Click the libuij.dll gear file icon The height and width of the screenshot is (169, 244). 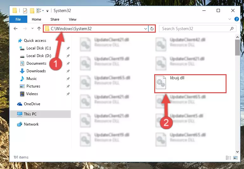[161, 82]
